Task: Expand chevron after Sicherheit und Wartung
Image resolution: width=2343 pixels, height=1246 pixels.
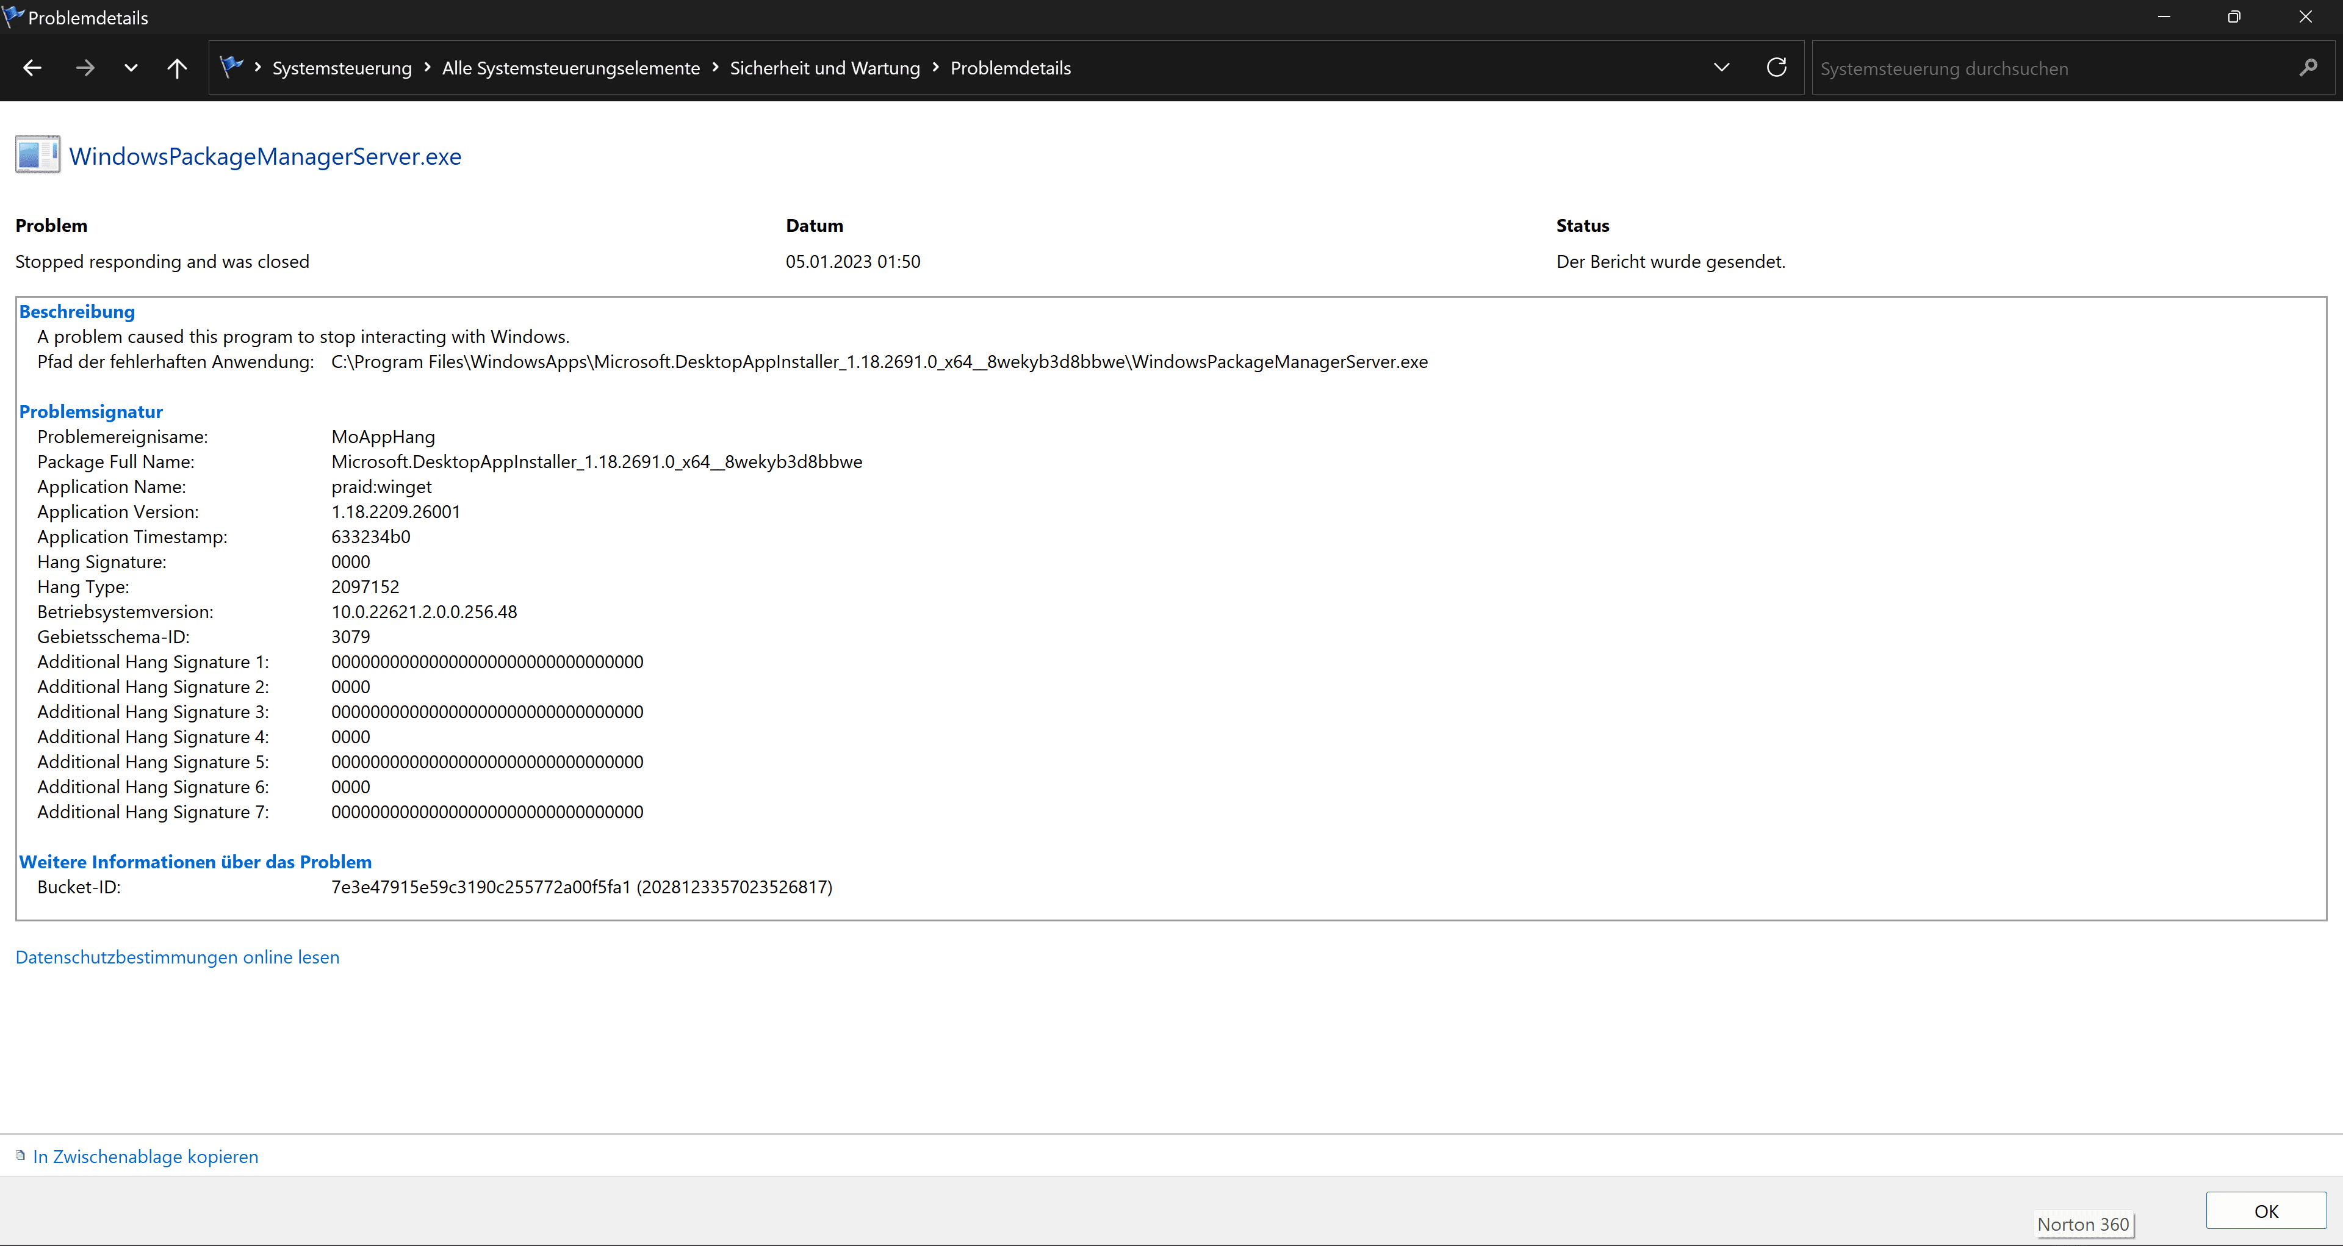Action: click(935, 67)
